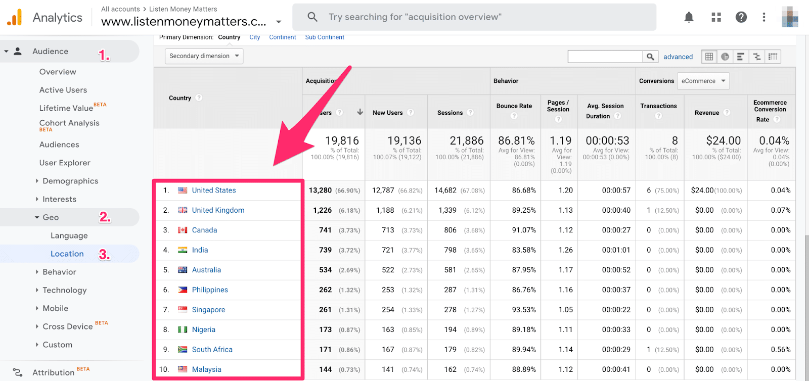Click the help icon under Pages / Session
Screen dimensions: 809x381
558,119
